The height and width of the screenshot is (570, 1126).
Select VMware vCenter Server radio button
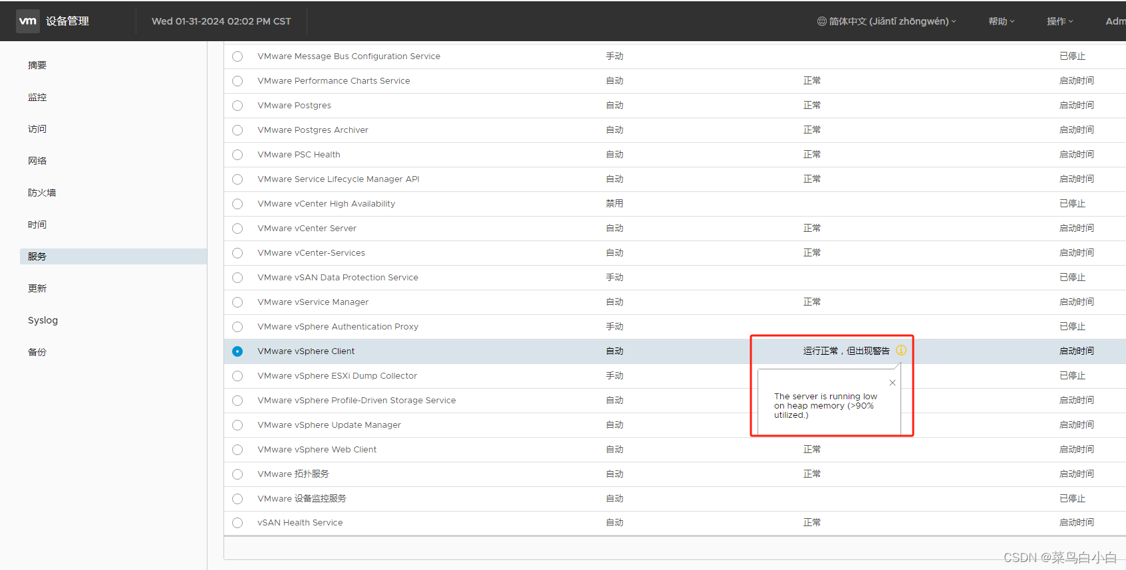(237, 229)
